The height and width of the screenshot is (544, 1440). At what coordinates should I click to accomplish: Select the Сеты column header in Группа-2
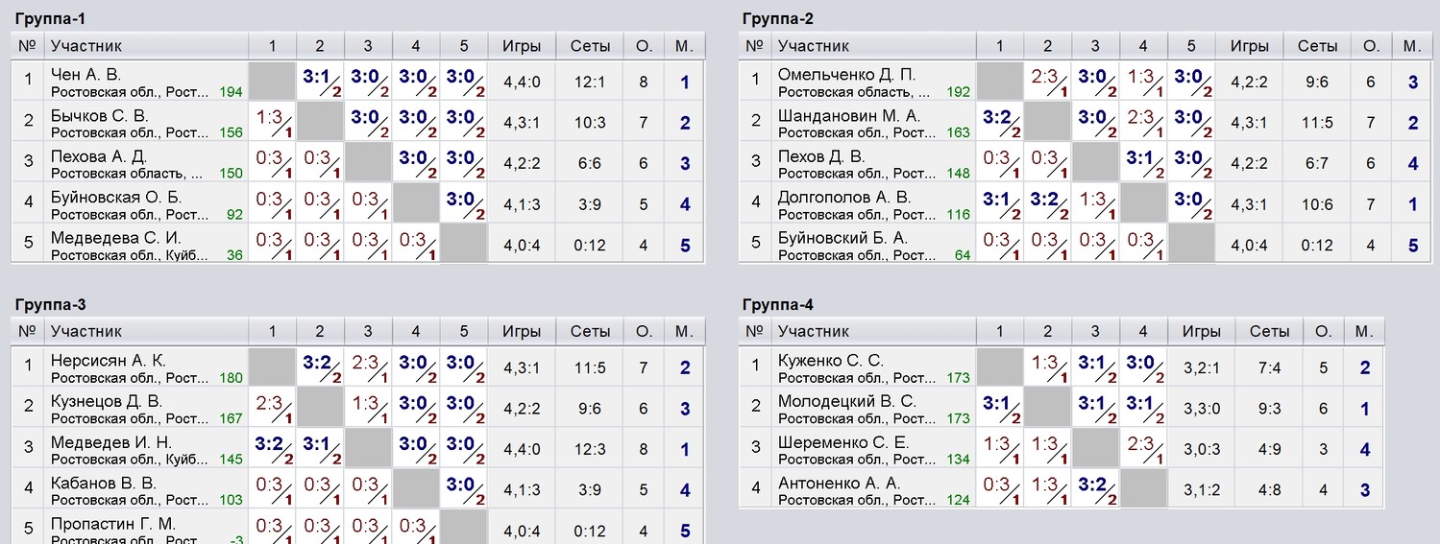pyautogui.click(x=1317, y=46)
